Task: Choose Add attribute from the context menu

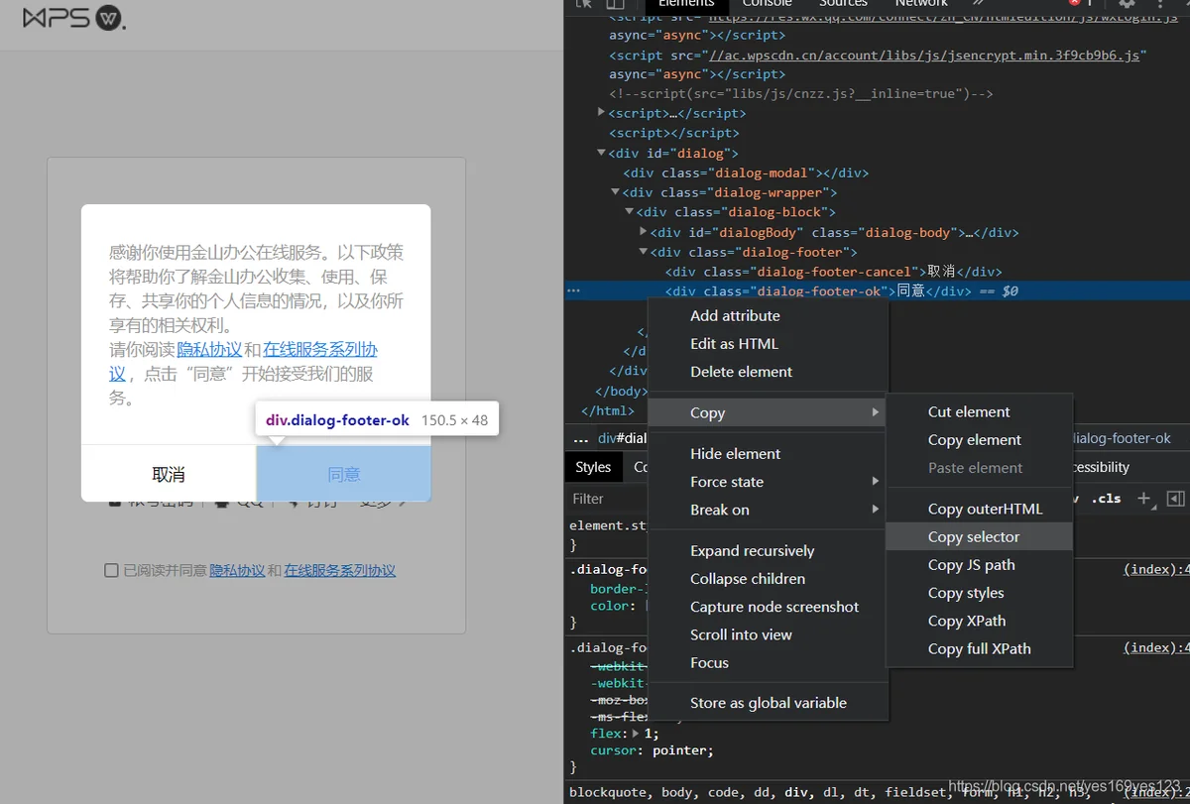Action: (768, 315)
